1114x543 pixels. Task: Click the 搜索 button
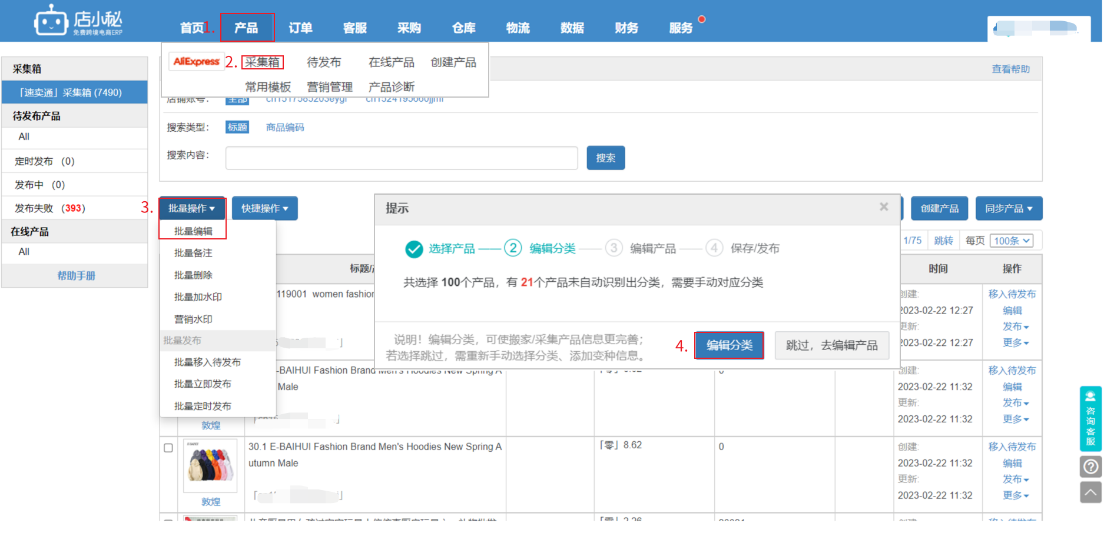click(x=605, y=158)
